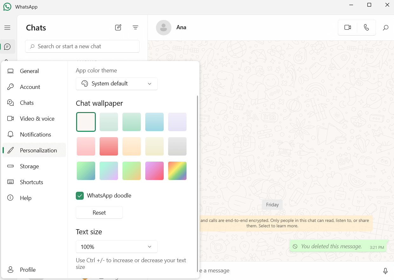The width and height of the screenshot is (394, 280).
Task: Click the search in chat magnifier icon
Action: pyautogui.click(x=385, y=28)
